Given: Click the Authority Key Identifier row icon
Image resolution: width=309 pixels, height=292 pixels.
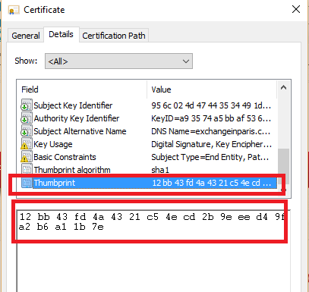Looking at the screenshot, I should coord(27,118).
